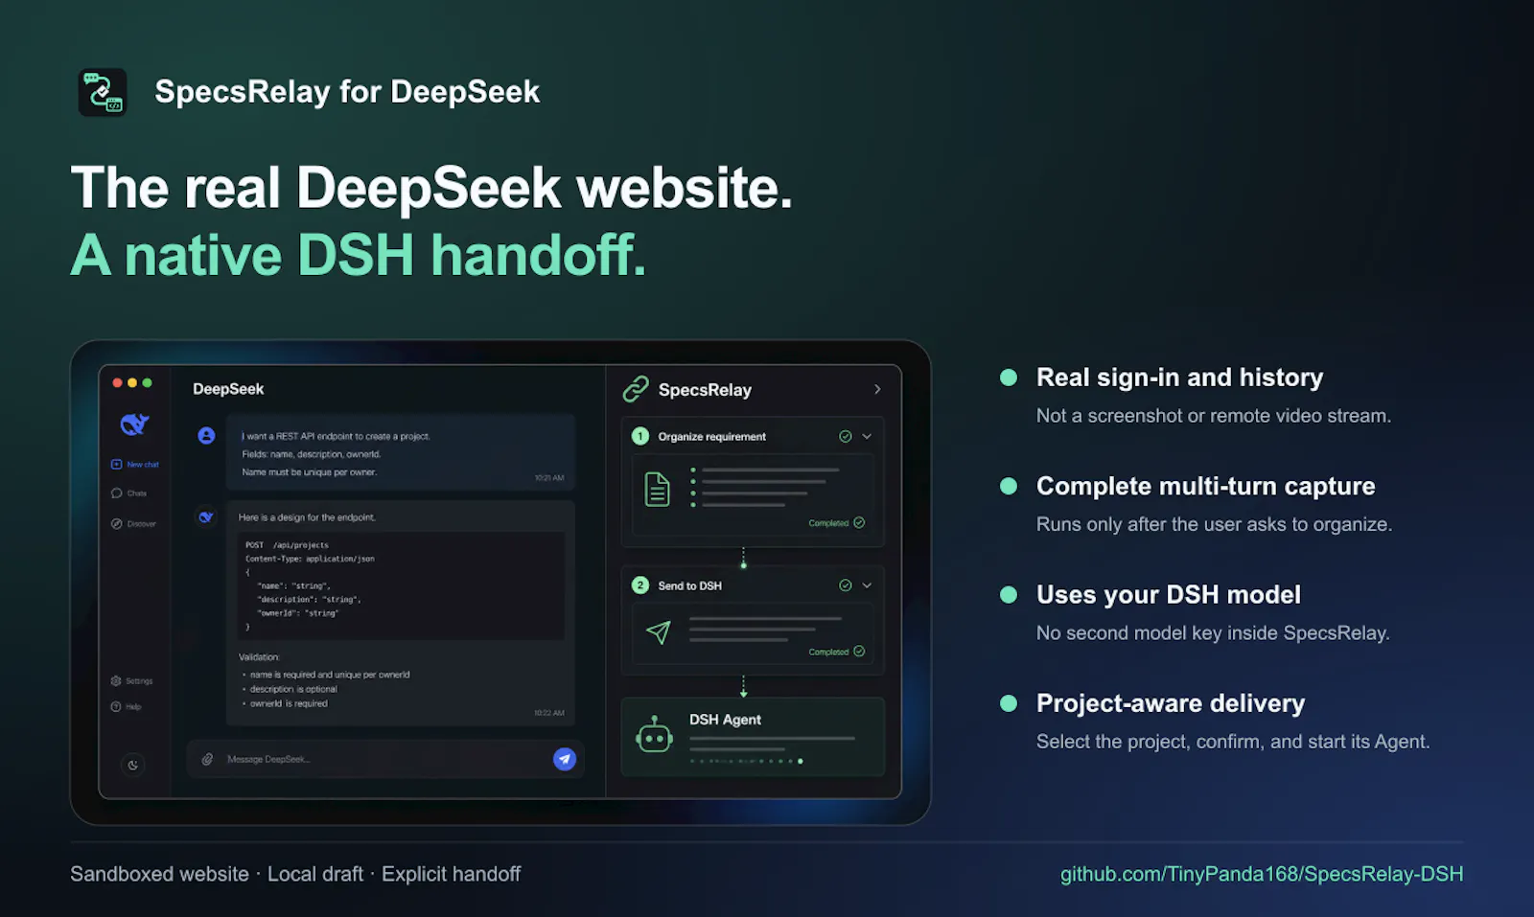1534x917 pixels.
Task: Click check icon in Organize requirement header
Action: [x=846, y=436]
